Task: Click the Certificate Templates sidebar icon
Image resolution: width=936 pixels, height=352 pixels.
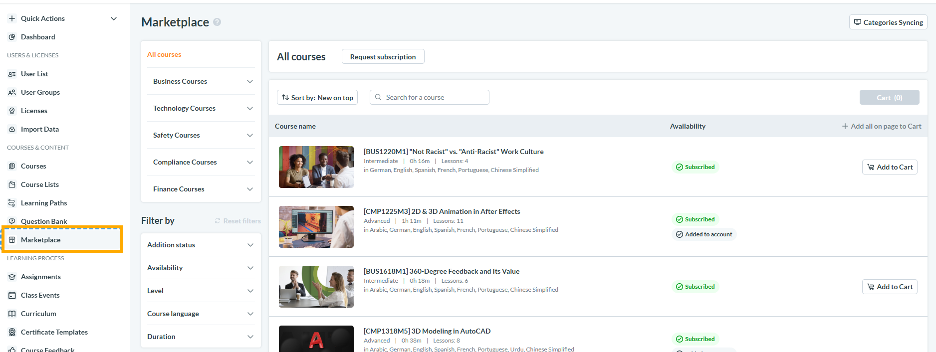Action: (12, 332)
